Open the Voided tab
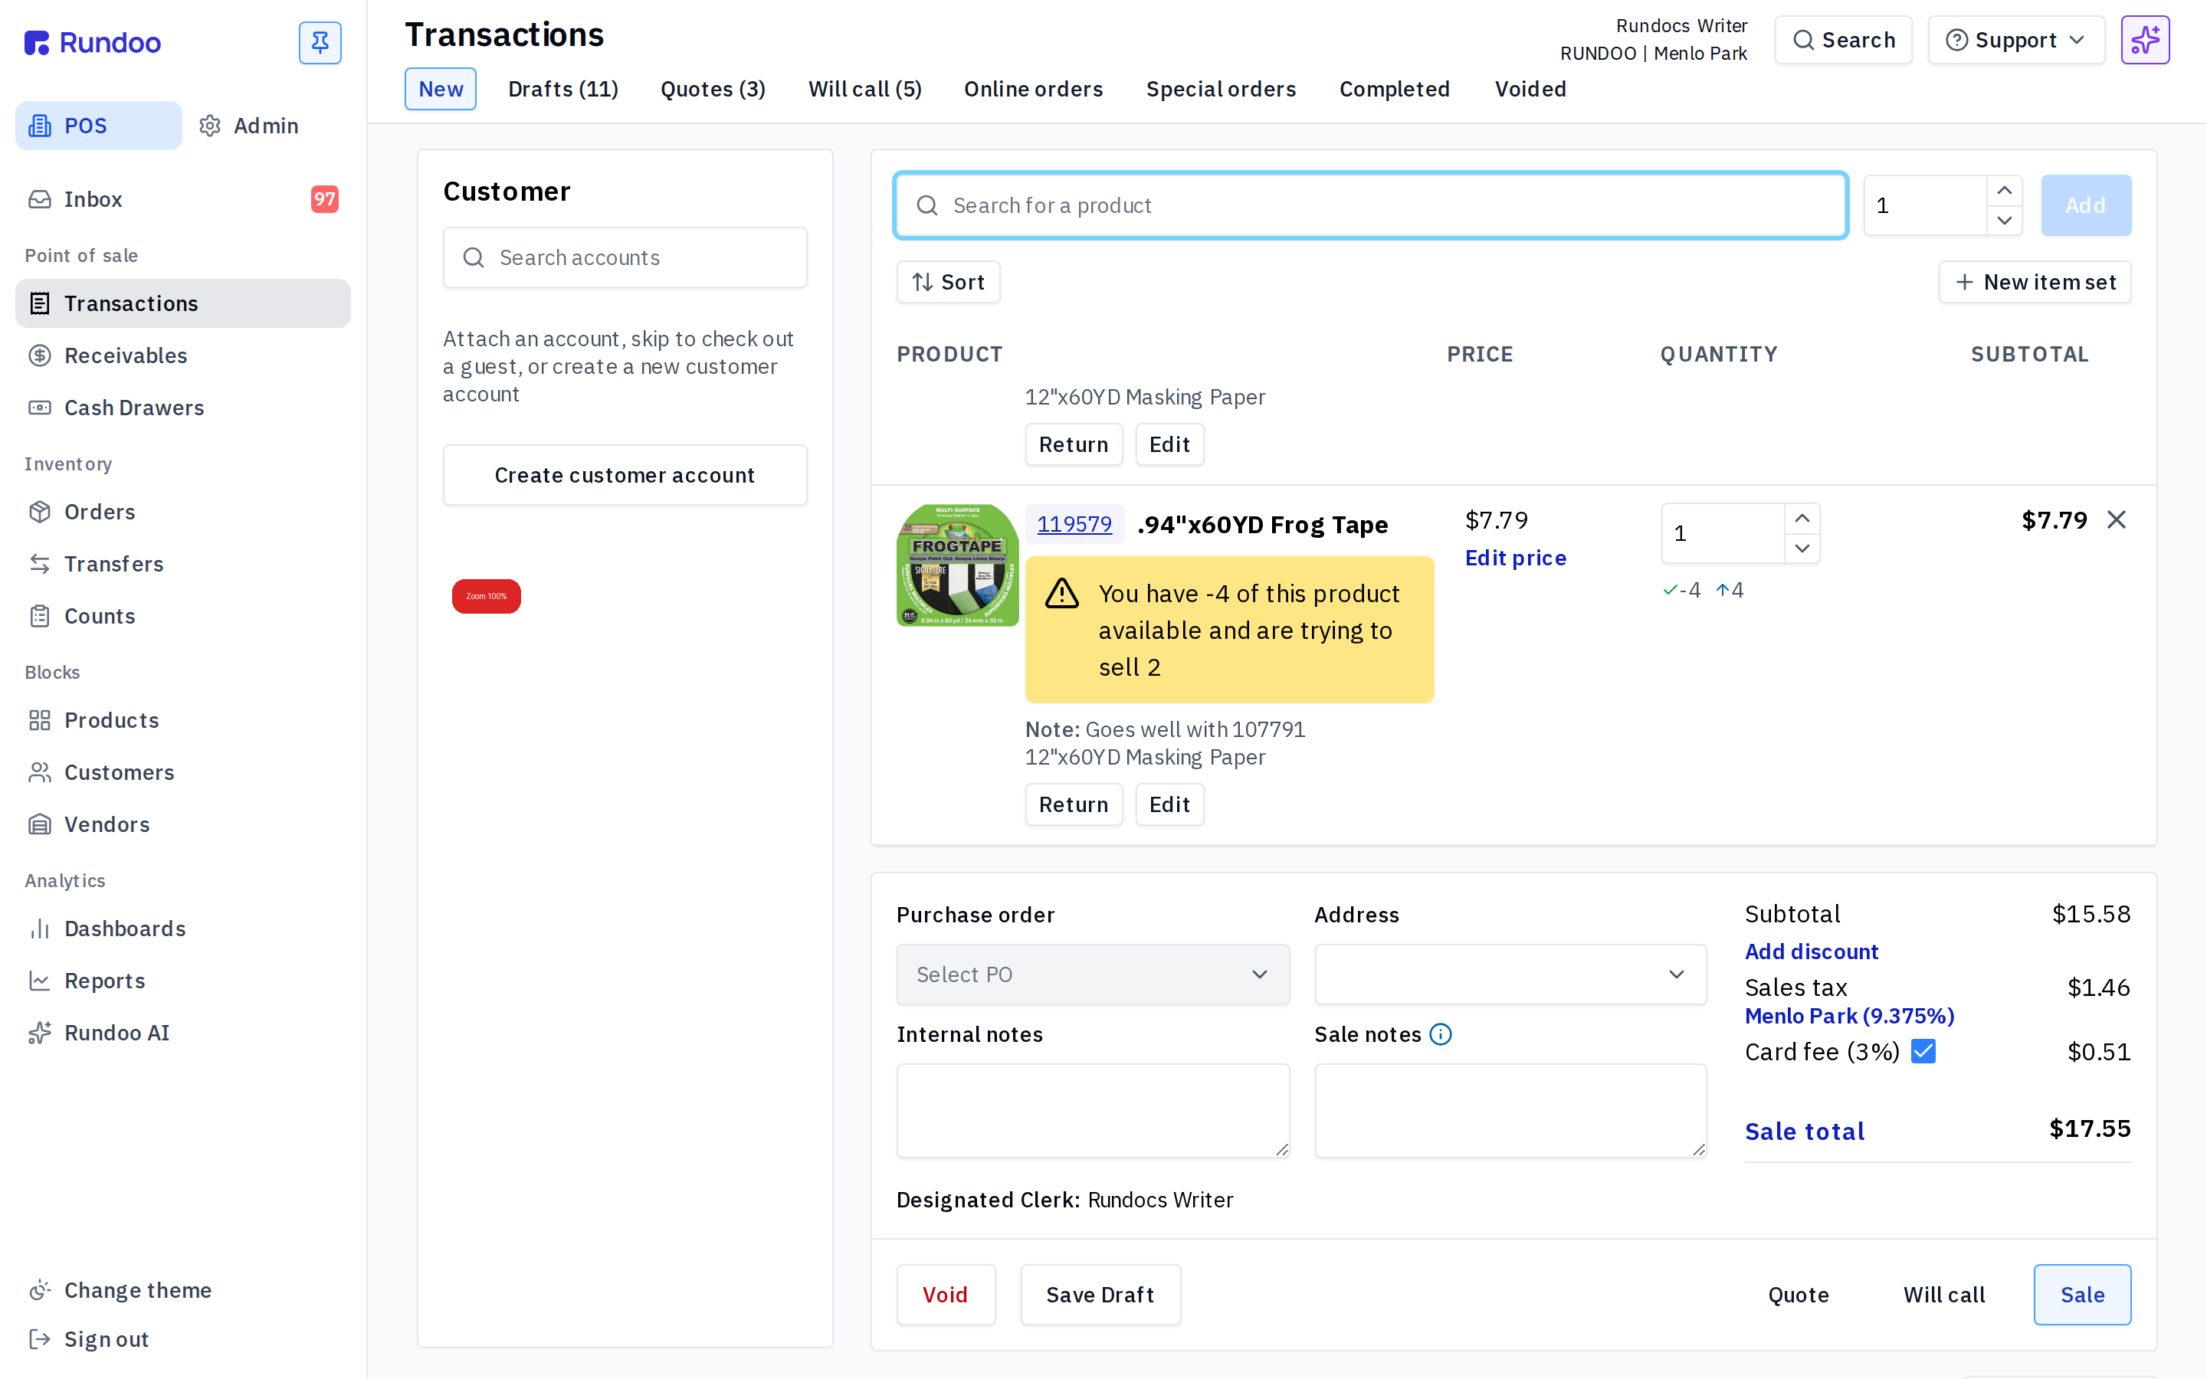 (1530, 88)
